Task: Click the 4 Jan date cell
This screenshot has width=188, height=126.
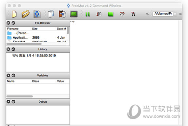Action: [x=61, y=38]
